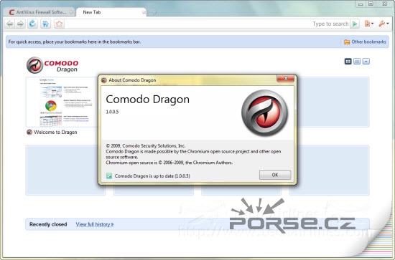Click the "Recently closed" label
Screen dimensions: 395x260
click(x=48, y=224)
